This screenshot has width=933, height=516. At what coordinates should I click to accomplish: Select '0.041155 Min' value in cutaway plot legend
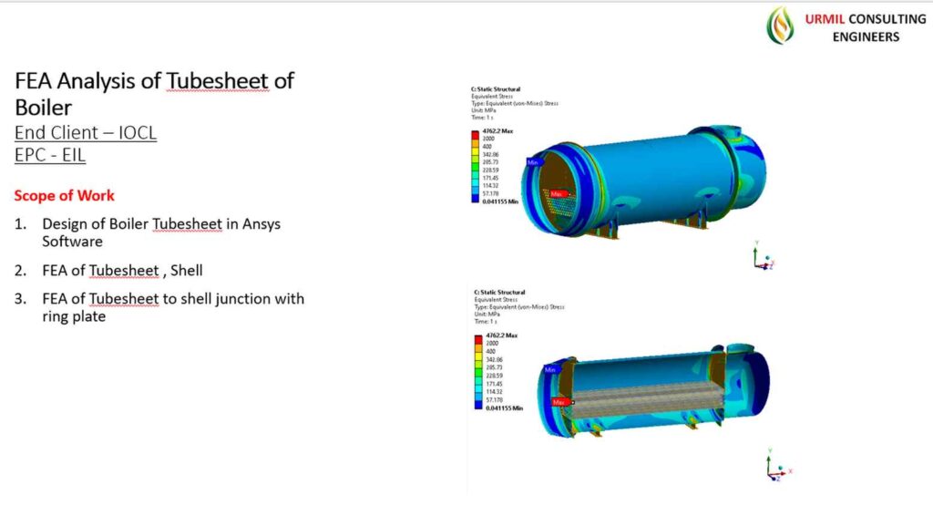pyautogui.click(x=504, y=408)
